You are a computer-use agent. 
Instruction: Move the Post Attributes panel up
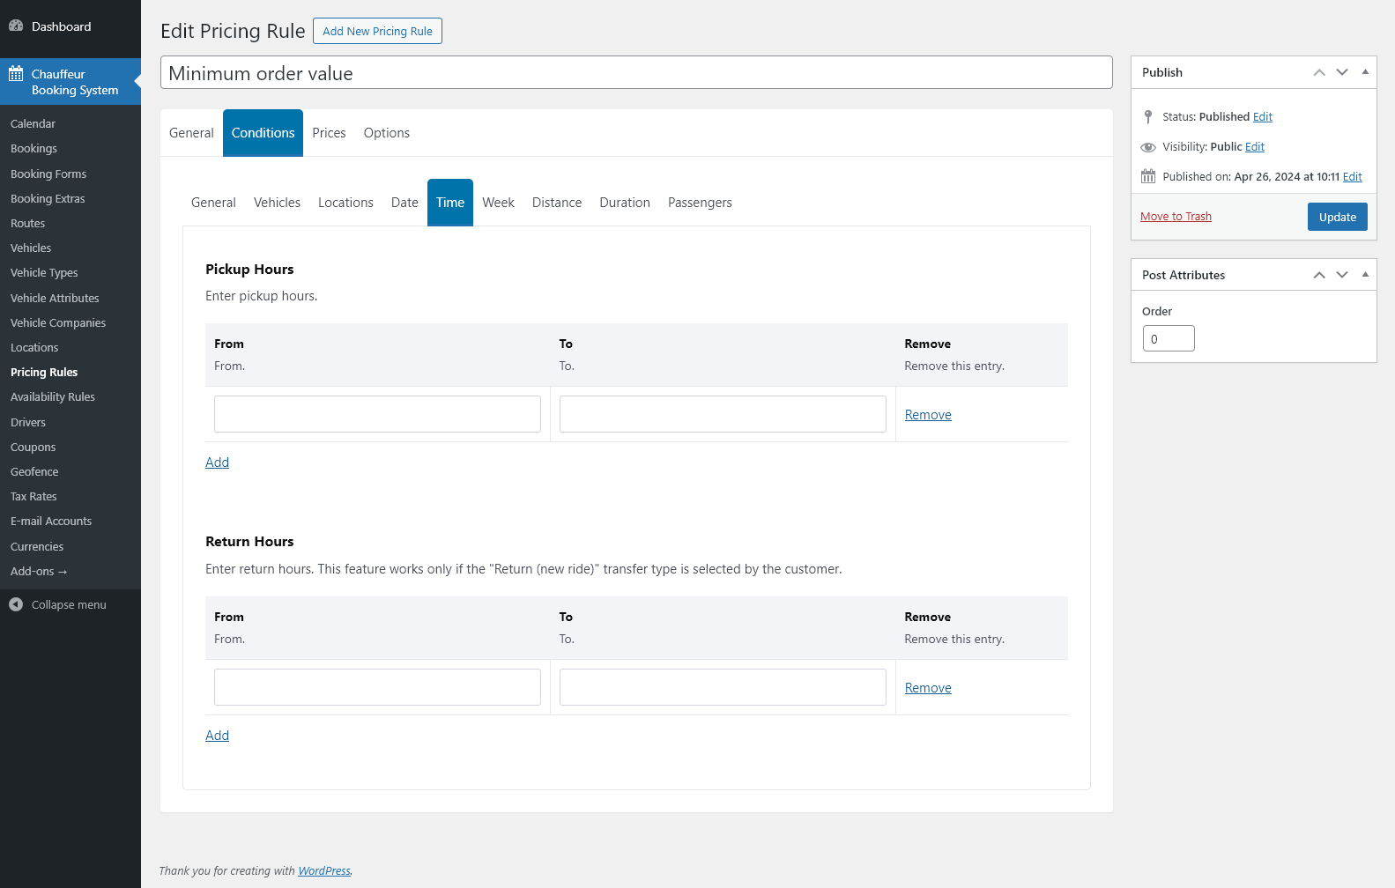[x=1318, y=275]
